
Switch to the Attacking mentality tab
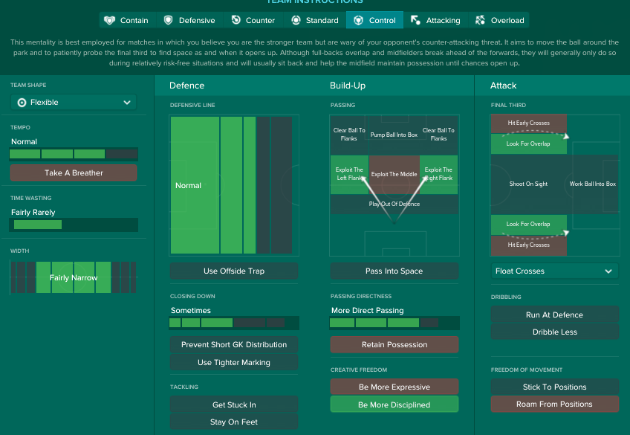[x=435, y=20]
